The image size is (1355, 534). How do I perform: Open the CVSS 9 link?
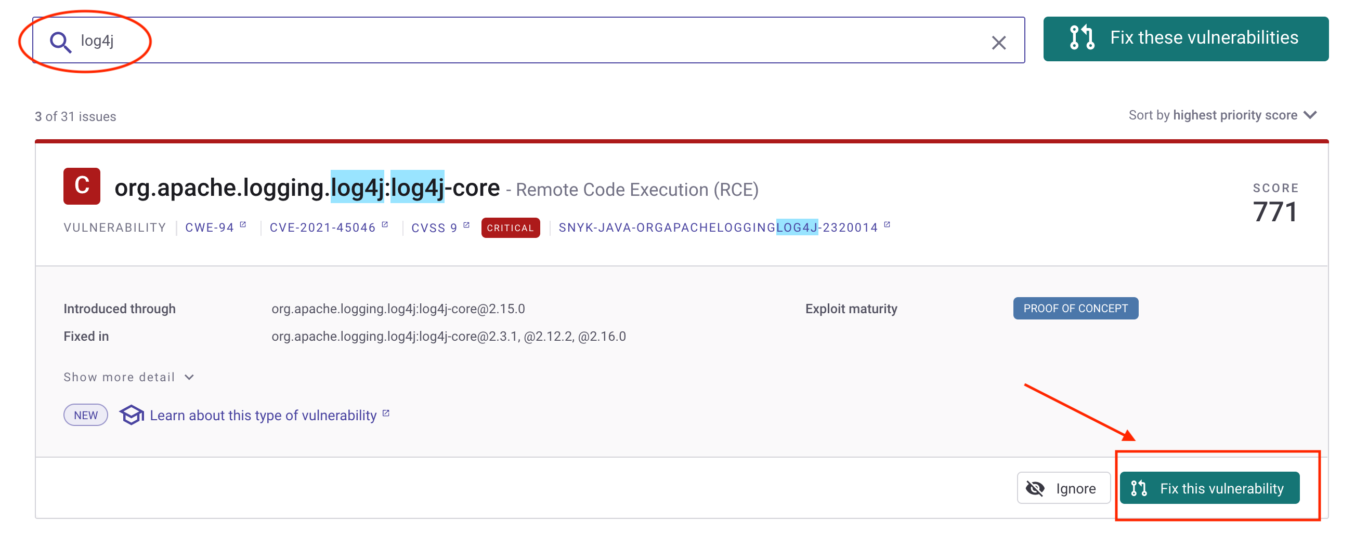click(x=440, y=227)
